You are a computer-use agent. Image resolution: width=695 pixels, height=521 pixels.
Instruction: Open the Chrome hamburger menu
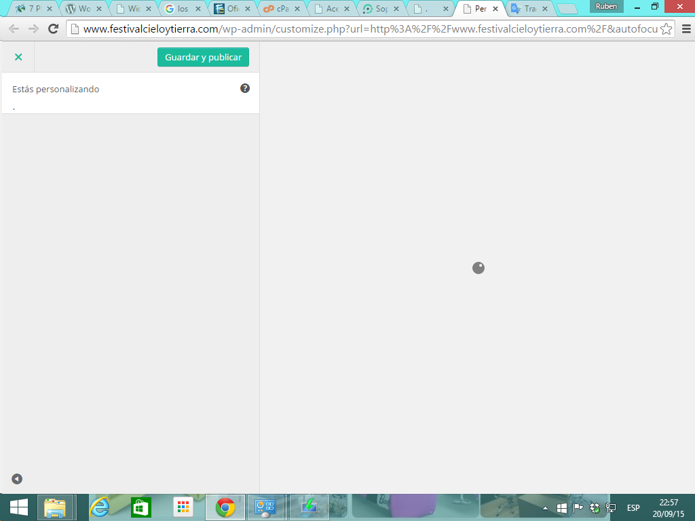(x=685, y=29)
